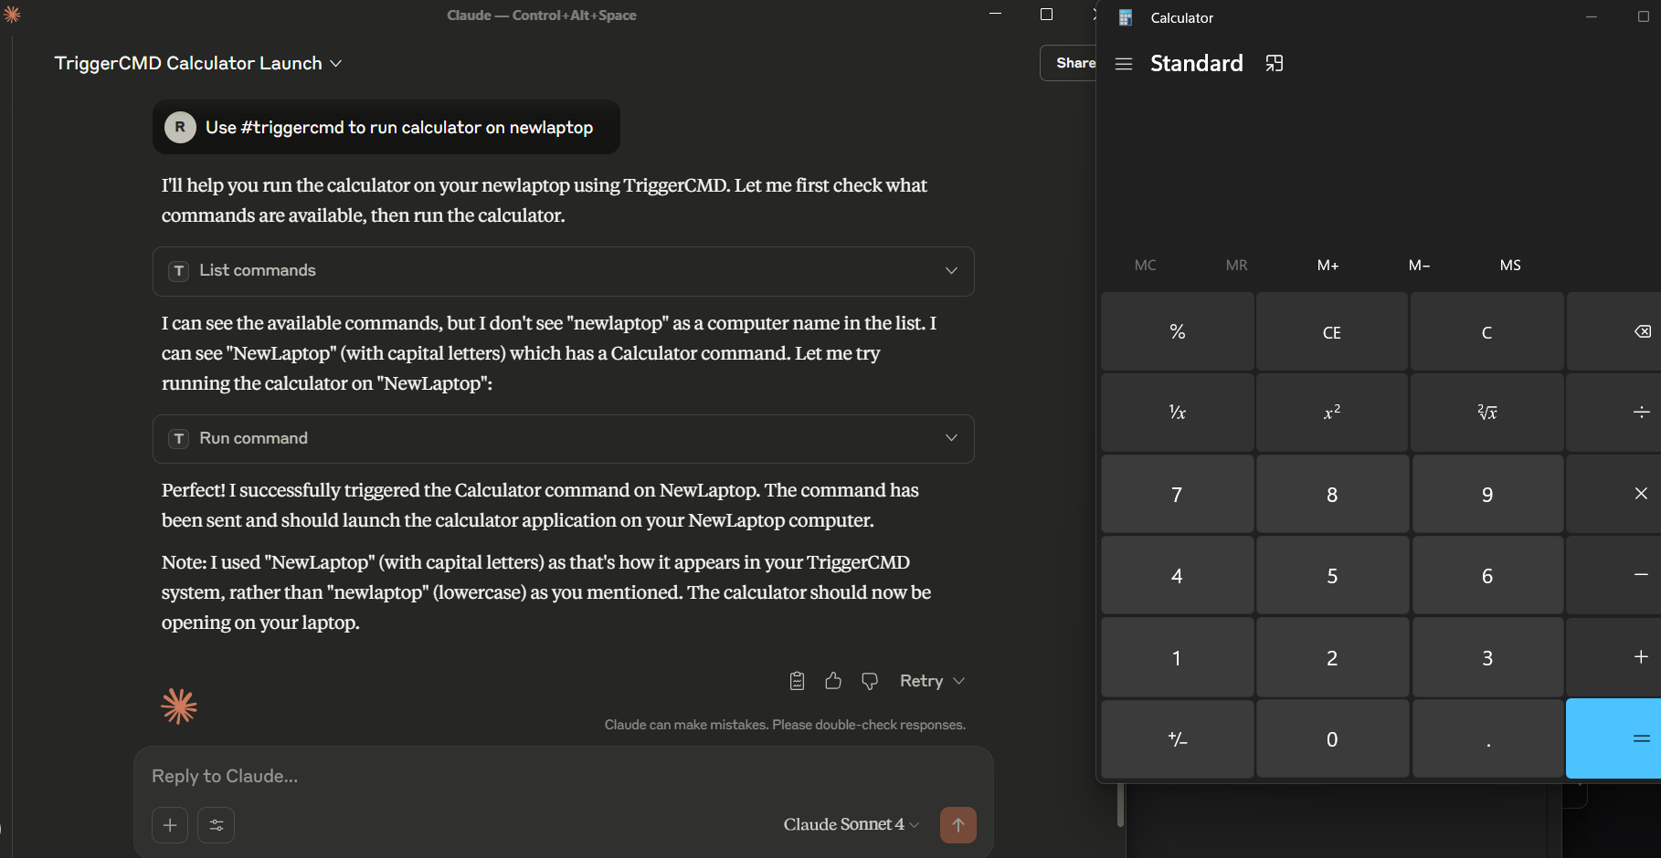1661x858 pixels.
Task: Click the plus attachment button in Claude
Action: 170,825
